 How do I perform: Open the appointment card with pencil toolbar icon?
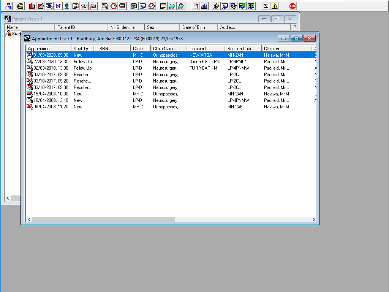pos(105,6)
